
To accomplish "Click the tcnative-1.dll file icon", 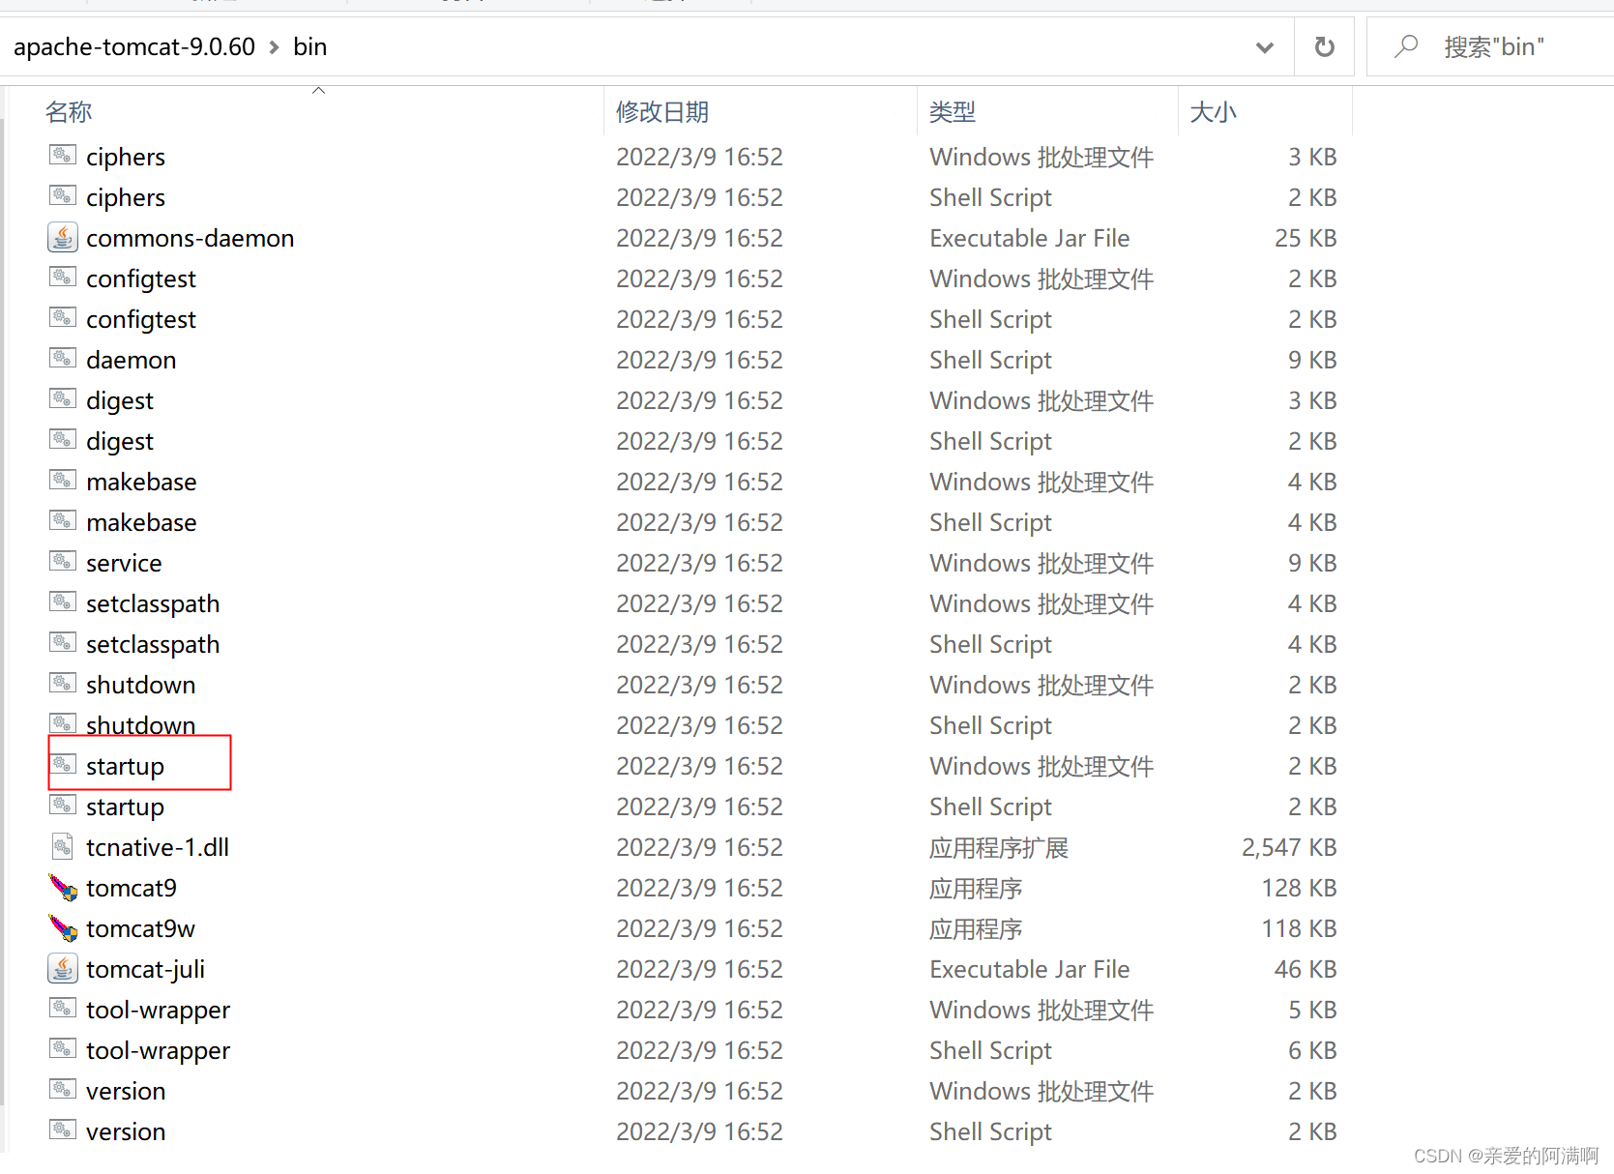I will [x=63, y=847].
